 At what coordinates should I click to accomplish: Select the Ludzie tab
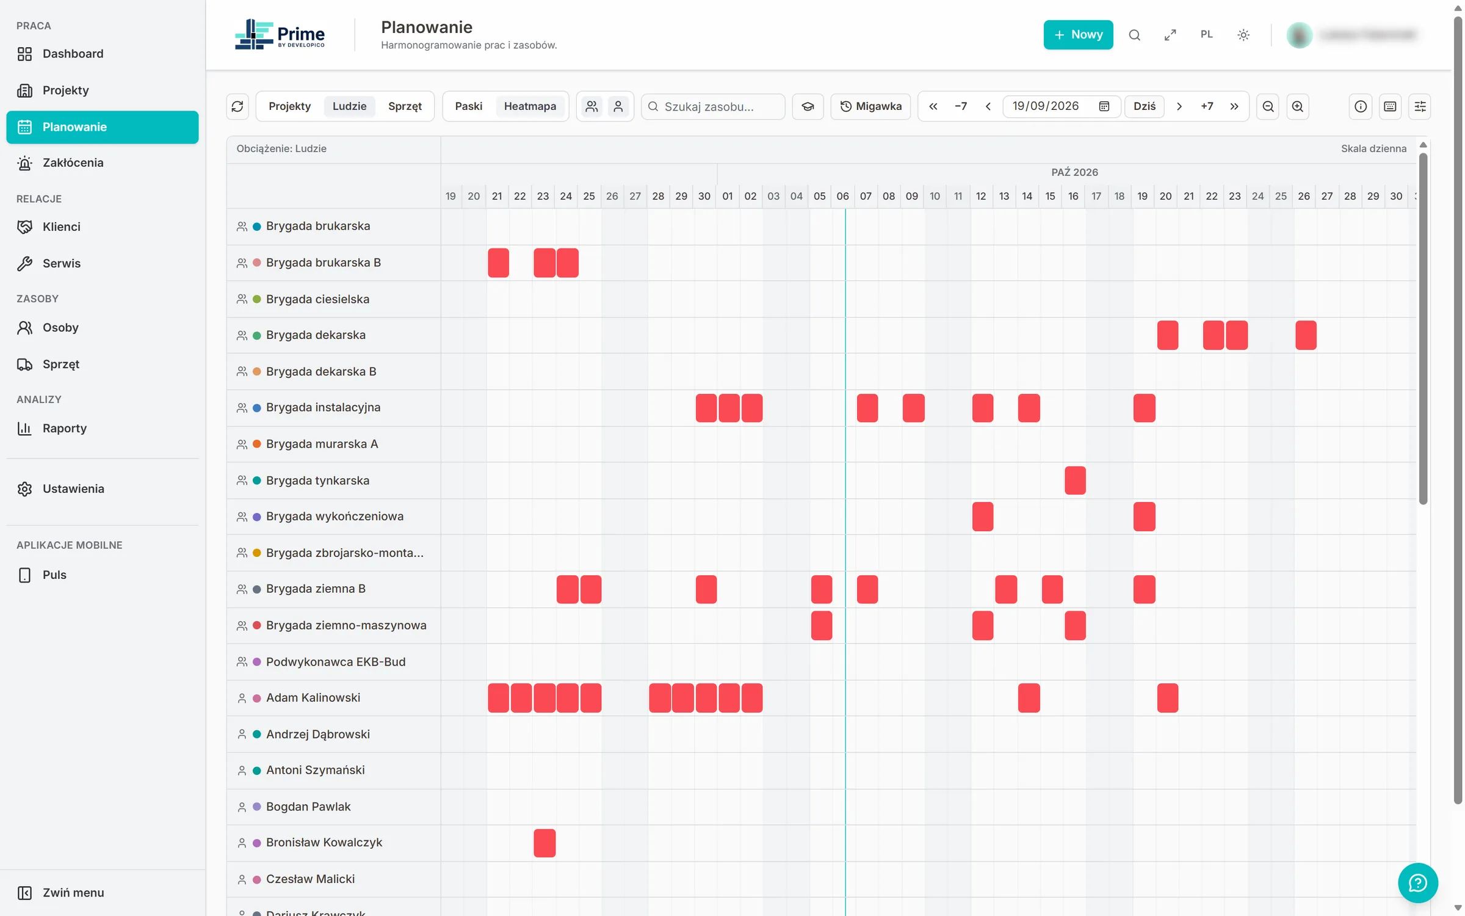349,106
